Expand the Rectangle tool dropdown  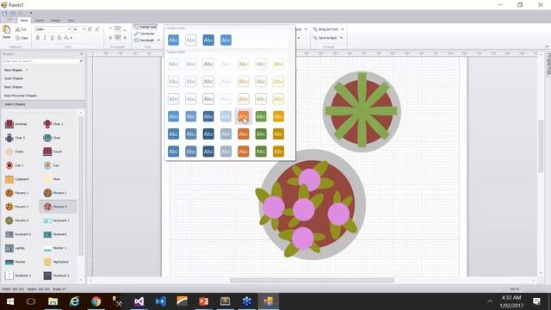[158, 40]
